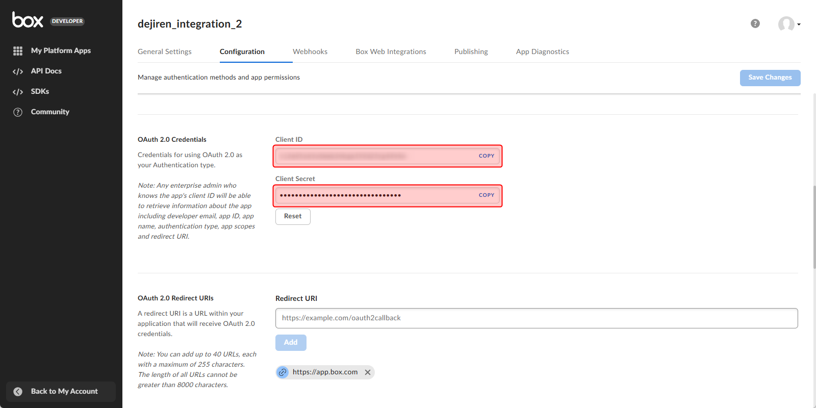Open API Docs in sidebar
Image resolution: width=816 pixels, height=408 pixels.
[46, 71]
